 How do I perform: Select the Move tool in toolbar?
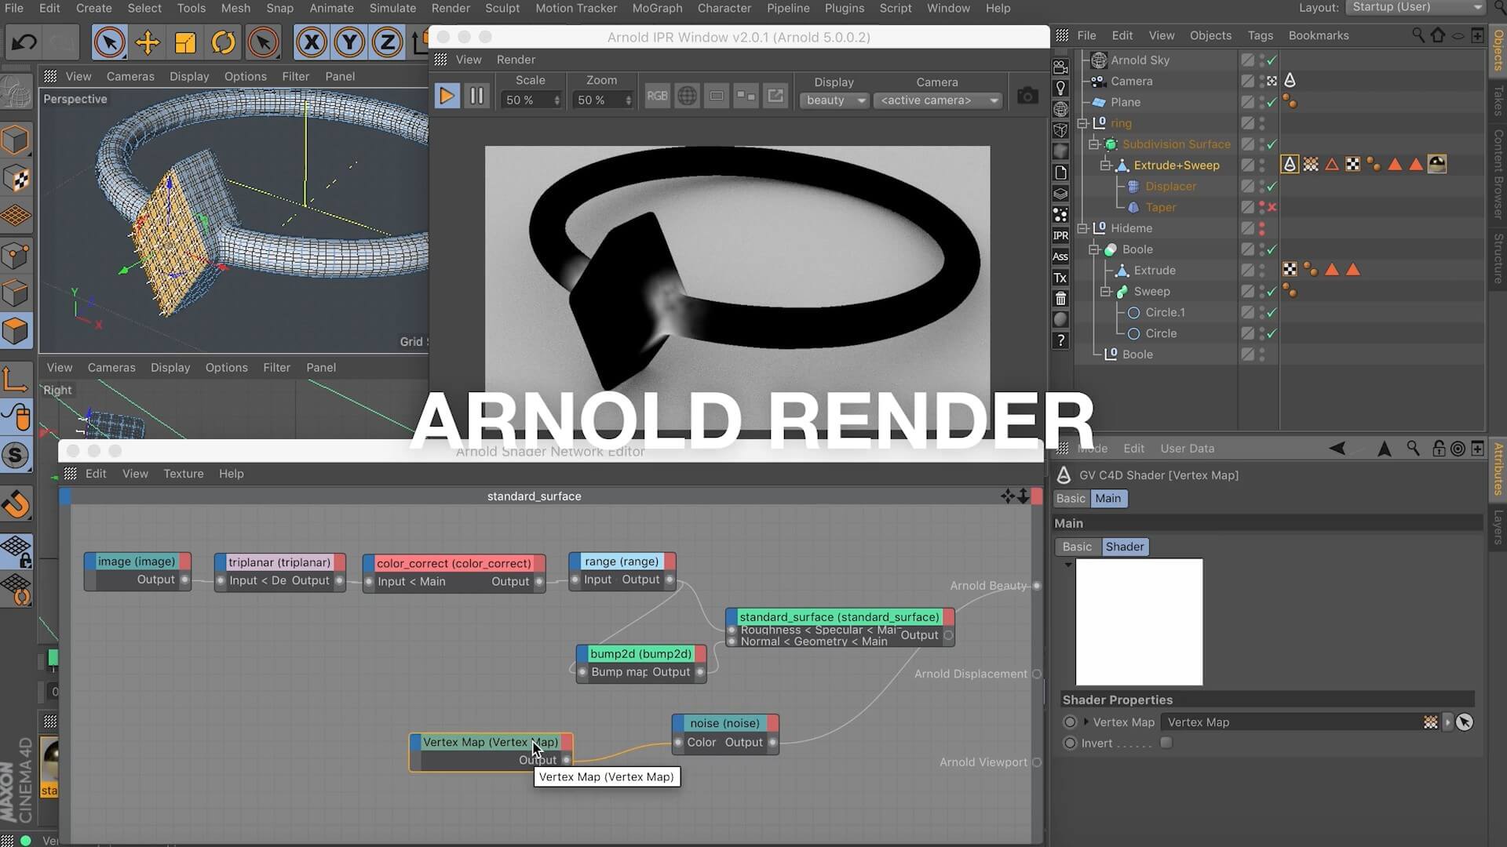coord(147,42)
